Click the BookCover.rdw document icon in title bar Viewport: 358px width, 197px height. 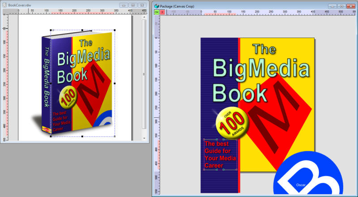click(x=4, y=5)
